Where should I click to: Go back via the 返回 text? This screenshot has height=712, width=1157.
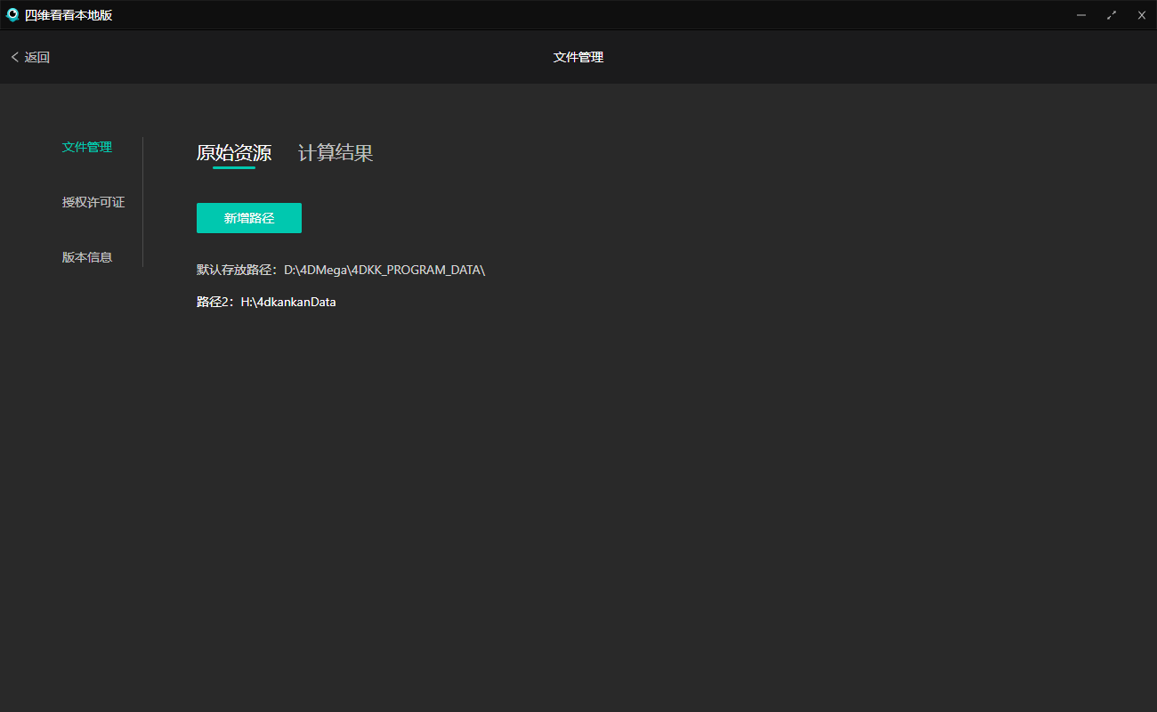(37, 57)
